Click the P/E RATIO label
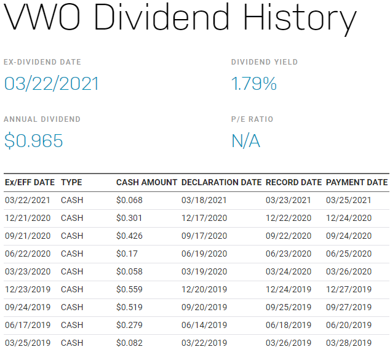 [252, 119]
